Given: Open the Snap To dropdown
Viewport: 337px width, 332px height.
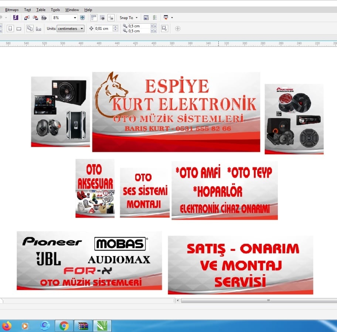Looking at the screenshot, I should [129, 18].
